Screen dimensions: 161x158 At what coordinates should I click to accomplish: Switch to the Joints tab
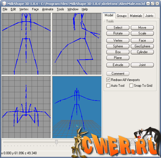[149, 16]
